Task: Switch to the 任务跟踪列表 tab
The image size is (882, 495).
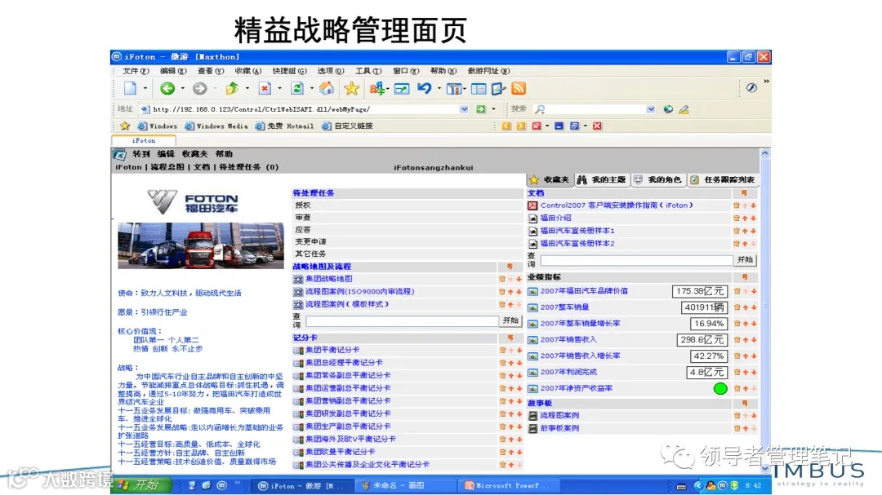Action: point(725,179)
